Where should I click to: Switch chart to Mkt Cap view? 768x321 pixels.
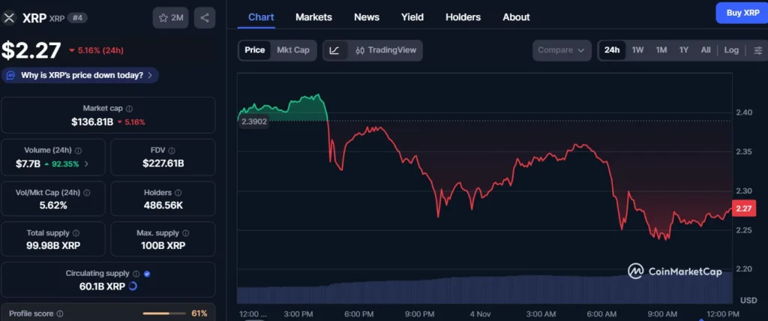[292, 50]
